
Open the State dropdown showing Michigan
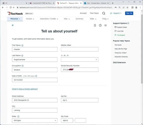(35, 120)
